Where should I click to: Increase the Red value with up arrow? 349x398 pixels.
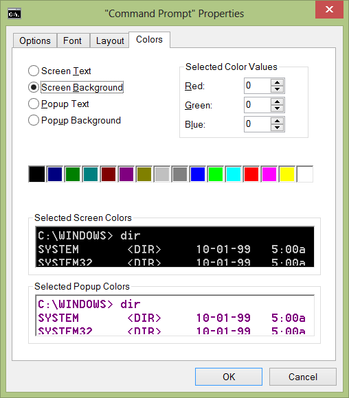[277, 82]
